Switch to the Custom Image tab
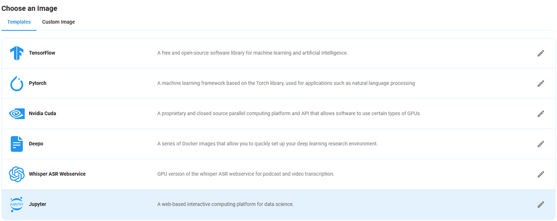This screenshot has height=221, width=557. click(x=59, y=22)
